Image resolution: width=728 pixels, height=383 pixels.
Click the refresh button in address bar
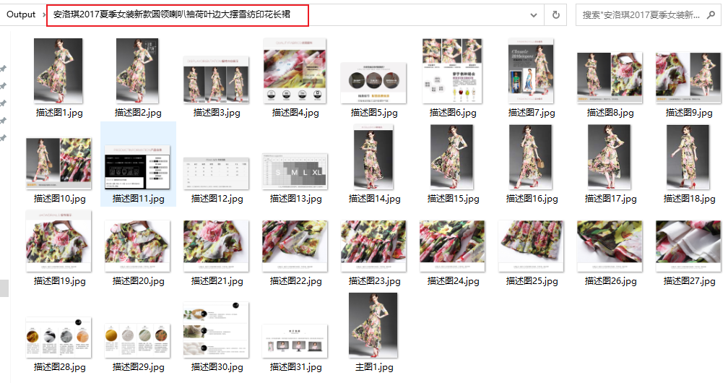pos(556,15)
